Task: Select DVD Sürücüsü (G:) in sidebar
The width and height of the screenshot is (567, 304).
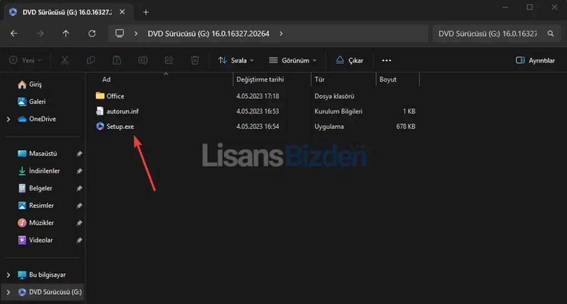Action: coord(50,292)
